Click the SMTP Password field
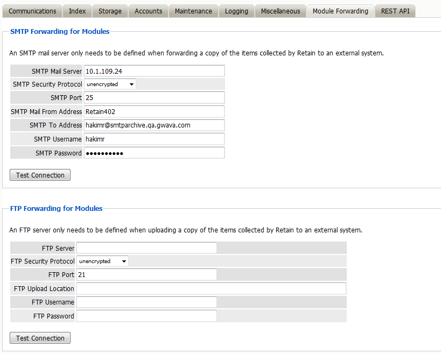Image resolution: width=441 pixels, height=354 pixels. [x=154, y=153]
